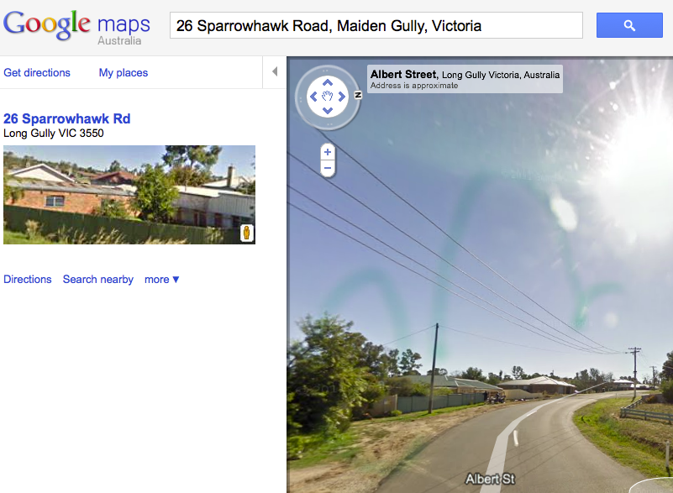Pan Street View down with the arrow
Screen dimensions: 673x493
pyautogui.click(x=328, y=111)
